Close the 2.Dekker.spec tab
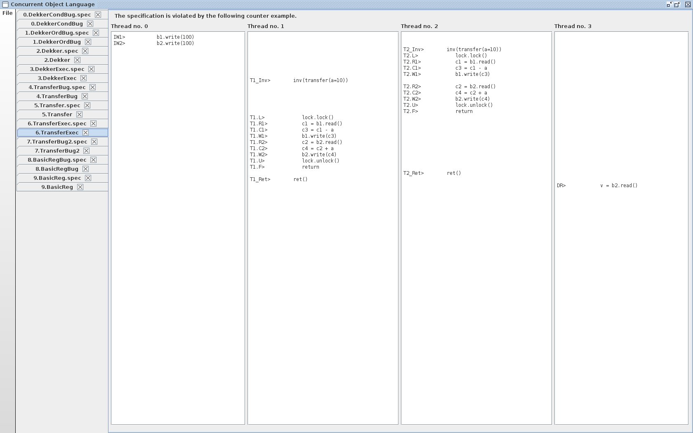 point(85,51)
